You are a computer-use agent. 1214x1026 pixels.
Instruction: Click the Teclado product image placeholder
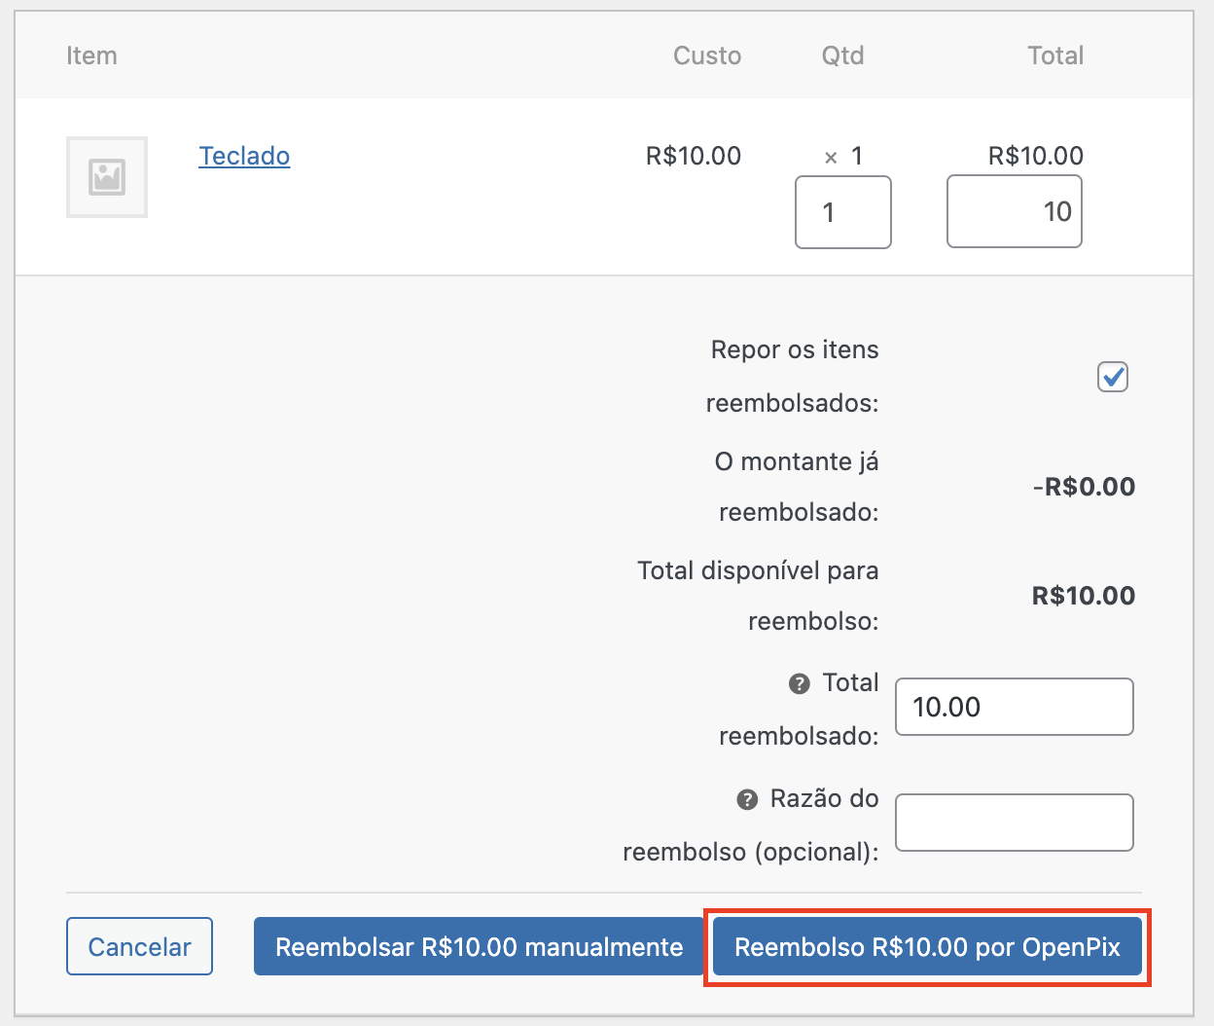click(106, 177)
